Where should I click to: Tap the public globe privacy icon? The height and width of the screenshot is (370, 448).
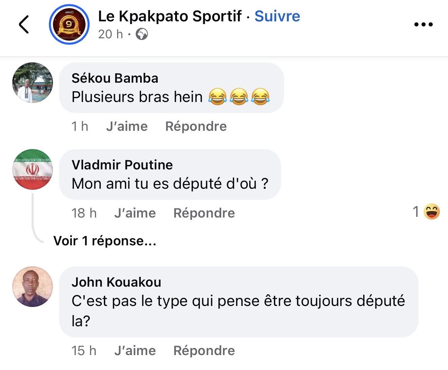[142, 34]
